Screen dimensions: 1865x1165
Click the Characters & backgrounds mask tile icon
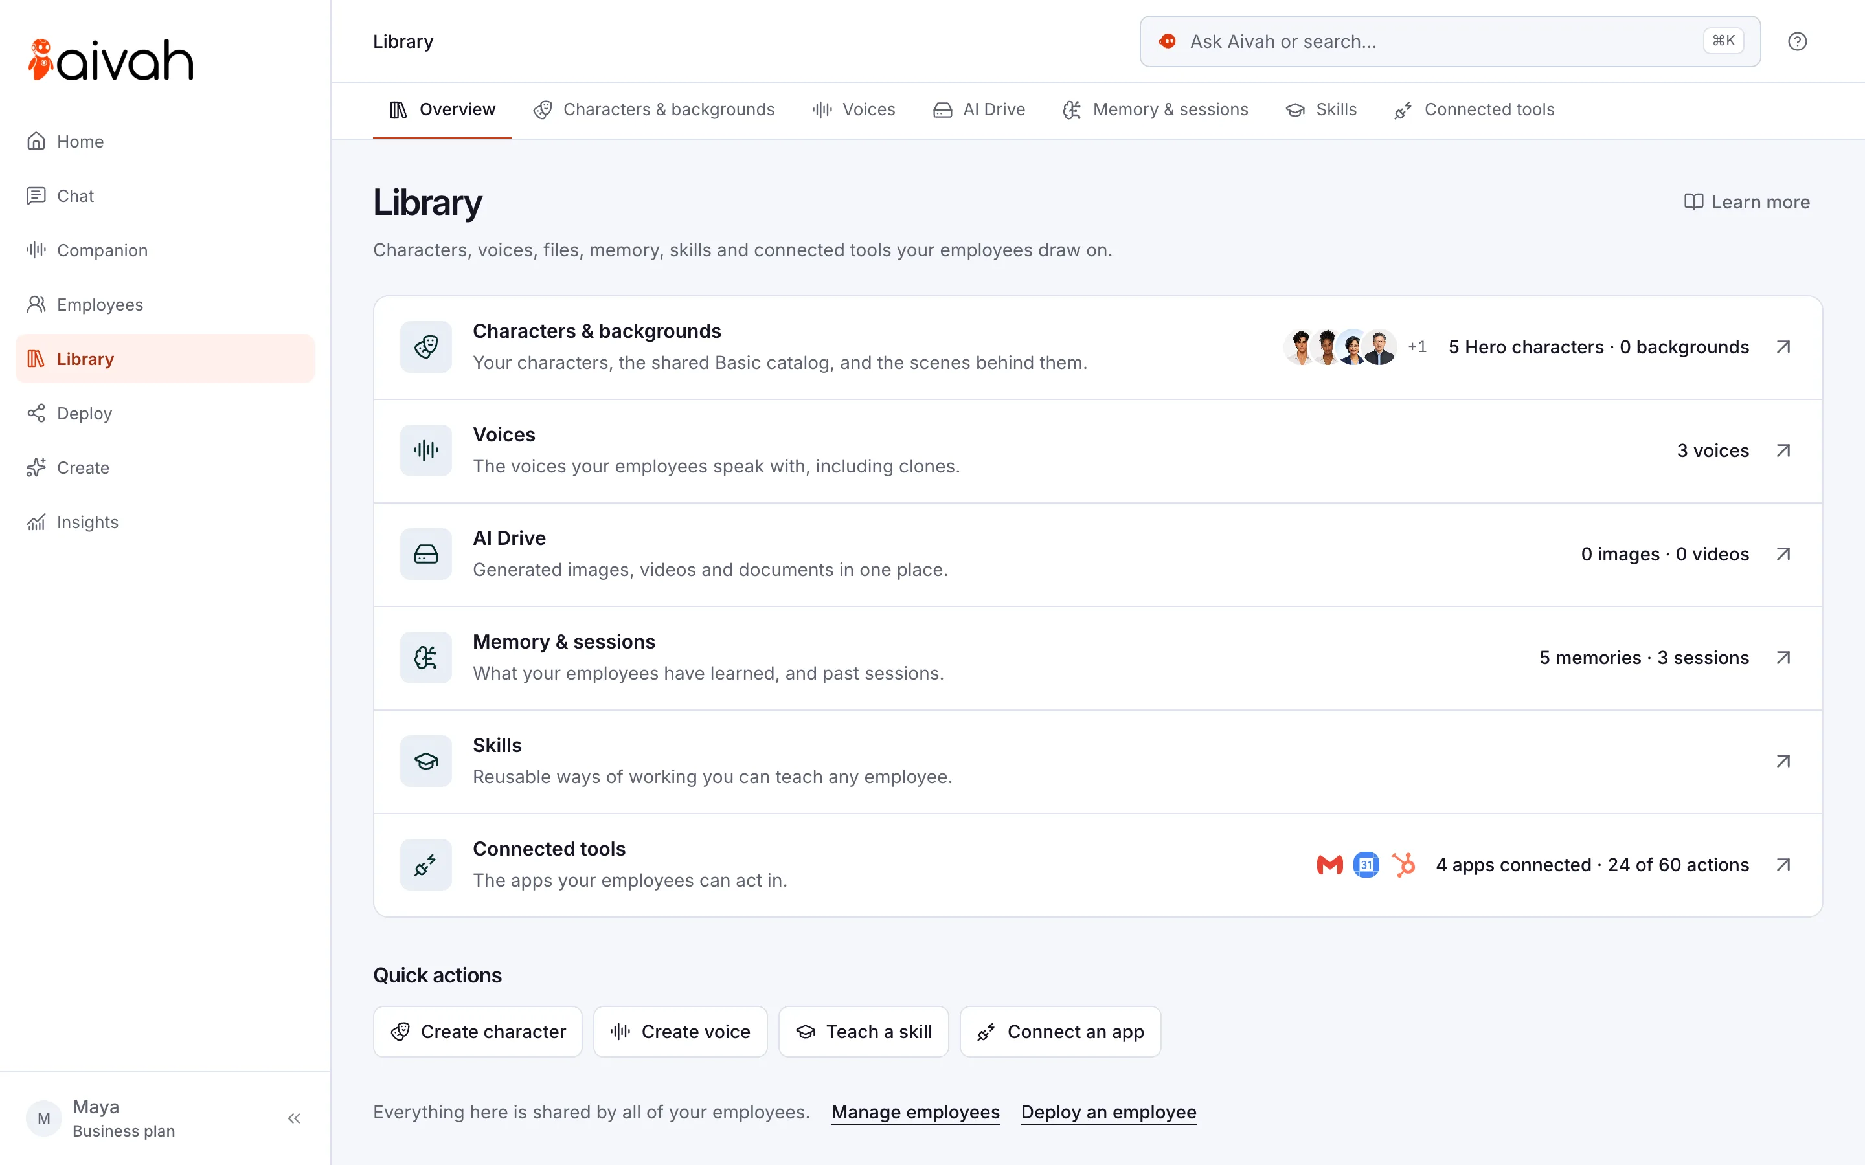click(425, 348)
